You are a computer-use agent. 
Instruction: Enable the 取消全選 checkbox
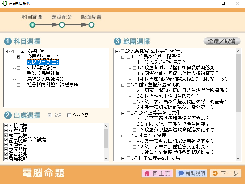click(69, 115)
